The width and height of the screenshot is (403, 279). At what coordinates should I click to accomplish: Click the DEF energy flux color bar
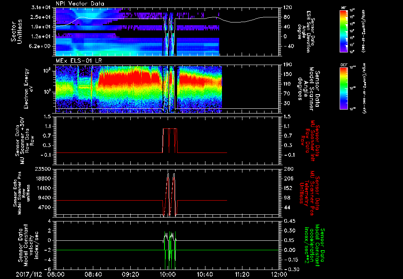point(344,89)
